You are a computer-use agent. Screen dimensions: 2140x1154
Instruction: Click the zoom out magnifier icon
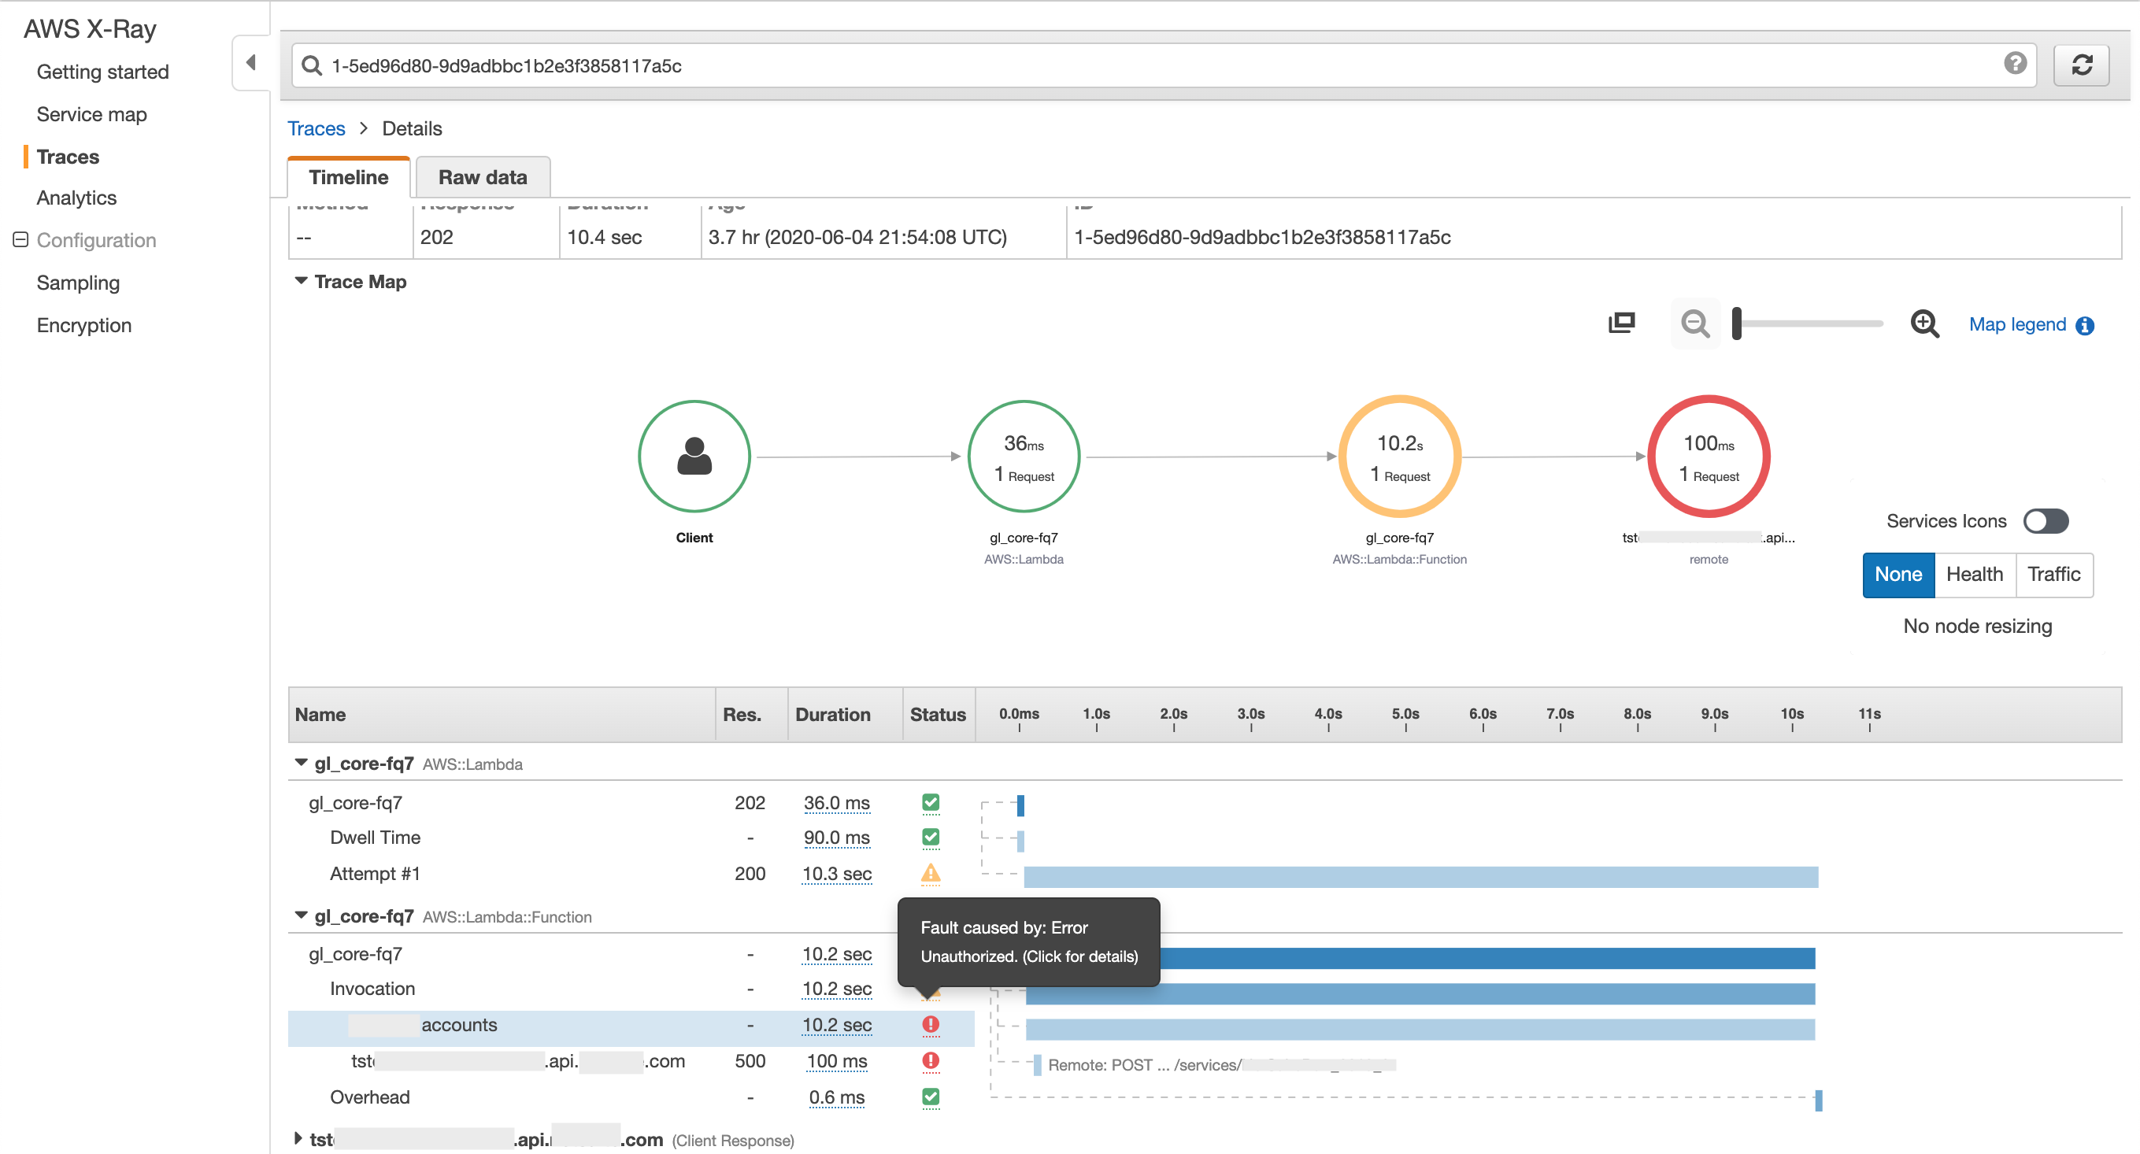1695,324
